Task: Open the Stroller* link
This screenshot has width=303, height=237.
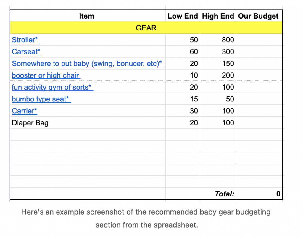Action: (26, 40)
